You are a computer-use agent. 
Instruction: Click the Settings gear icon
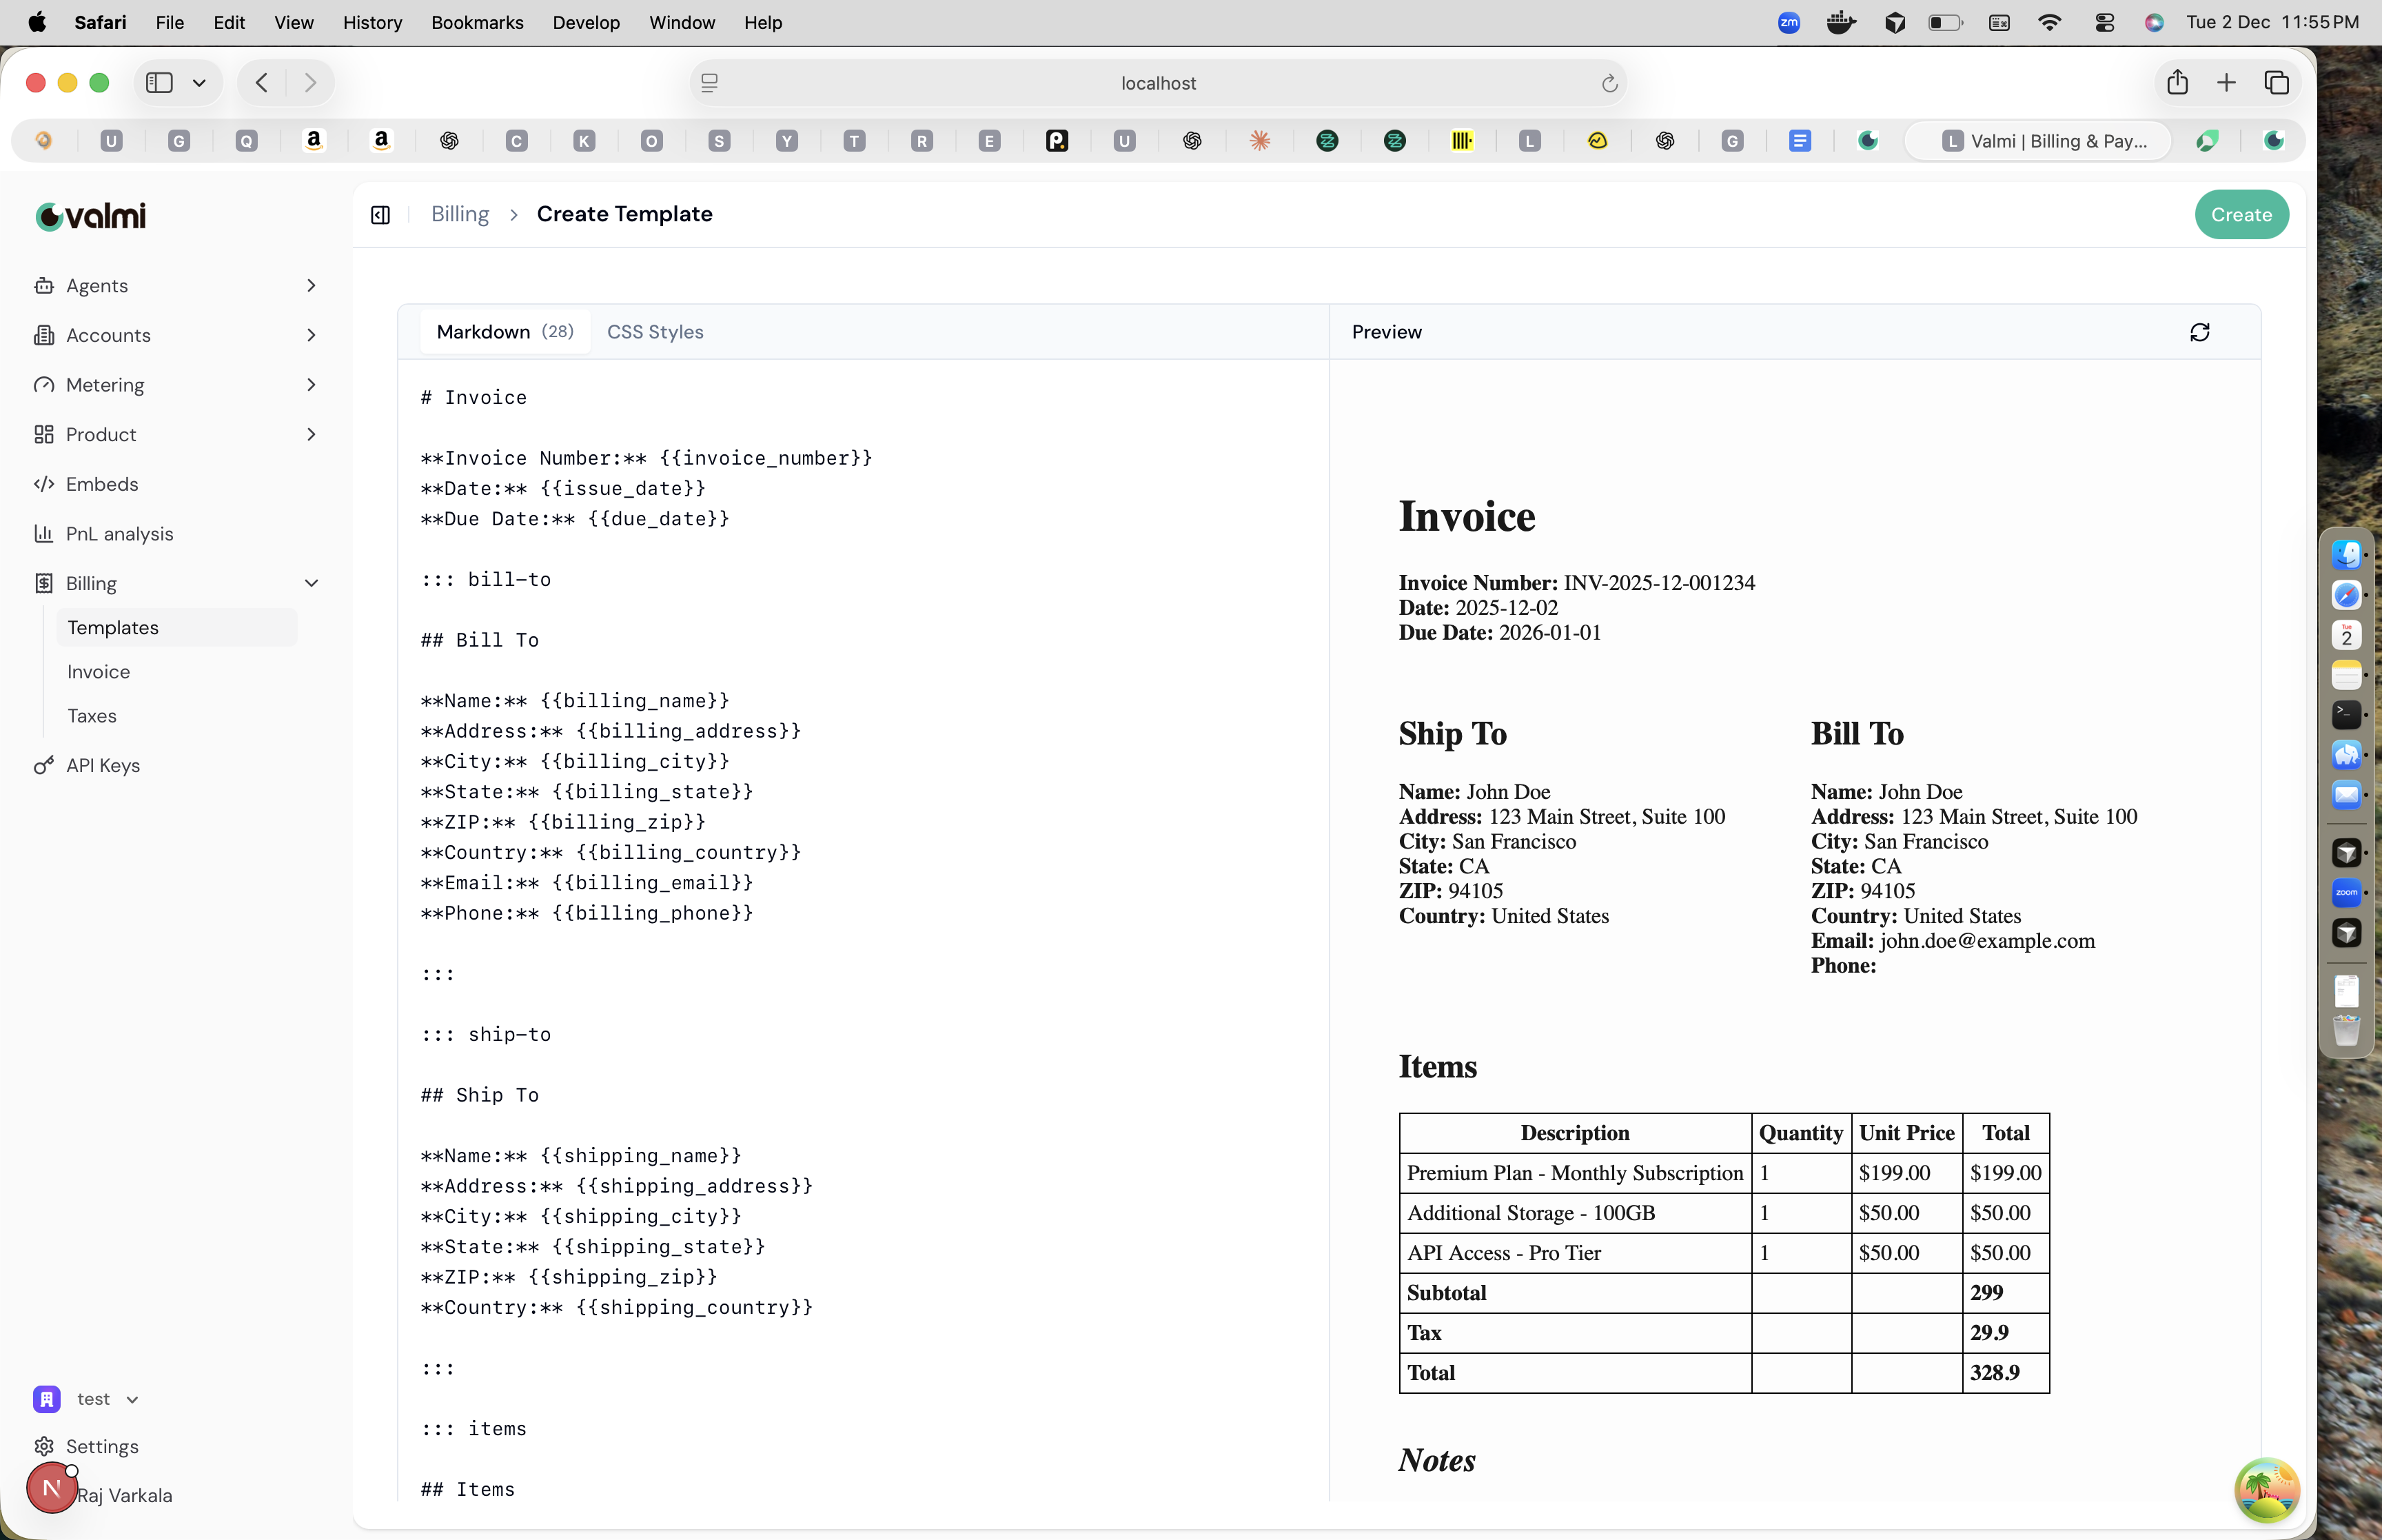(x=44, y=1445)
